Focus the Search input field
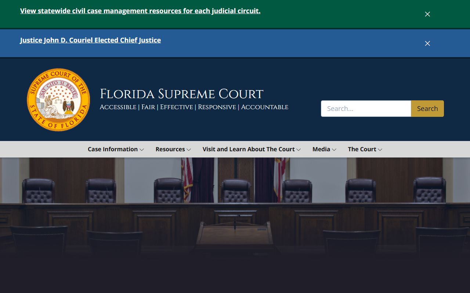The width and height of the screenshot is (470, 293). click(x=366, y=108)
